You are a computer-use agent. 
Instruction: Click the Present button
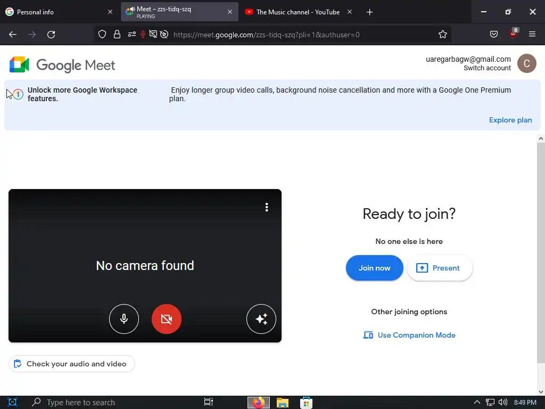[440, 268]
